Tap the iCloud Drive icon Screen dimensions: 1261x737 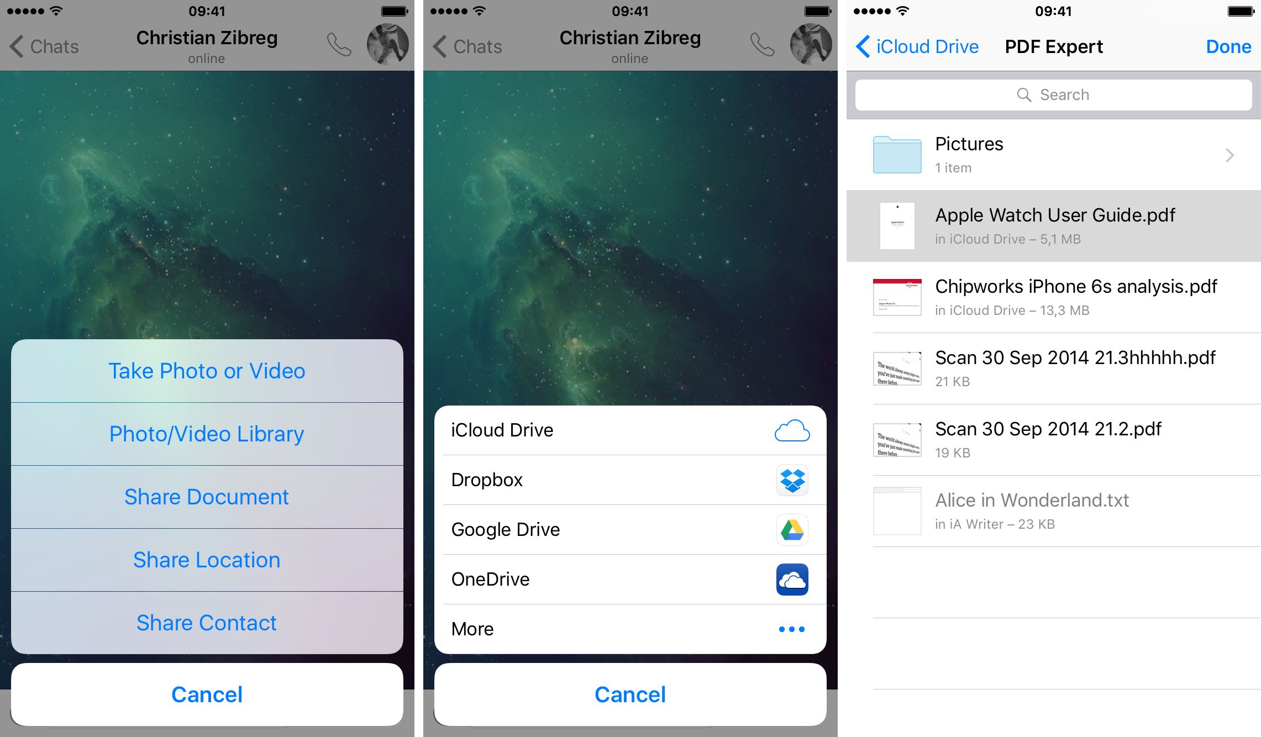pyautogui.click(x=790, y=430)
